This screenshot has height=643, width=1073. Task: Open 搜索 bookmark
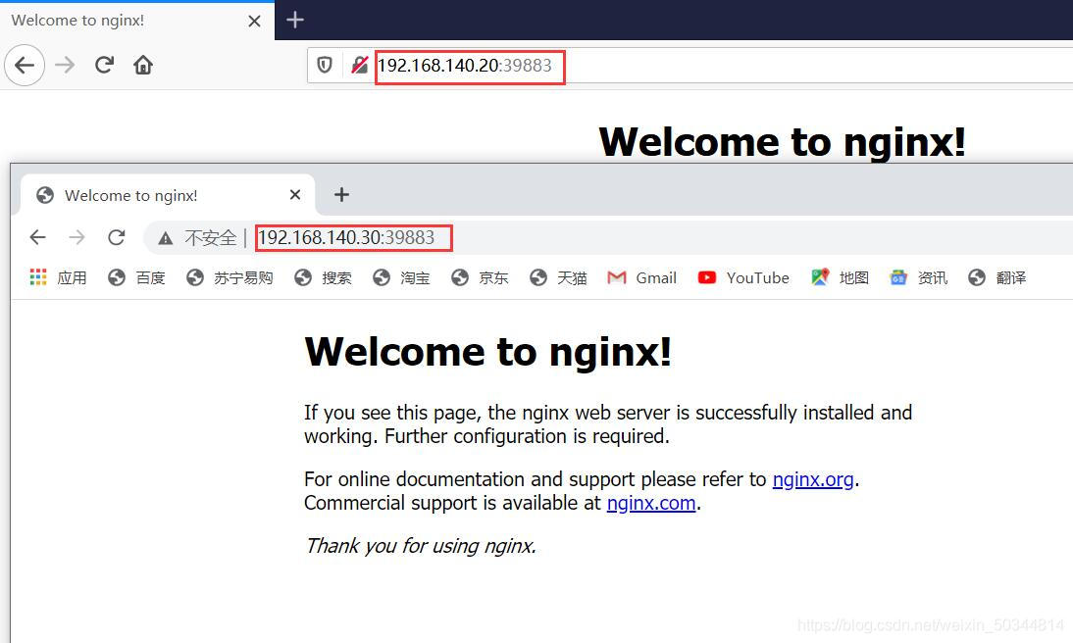click(323, 277)
